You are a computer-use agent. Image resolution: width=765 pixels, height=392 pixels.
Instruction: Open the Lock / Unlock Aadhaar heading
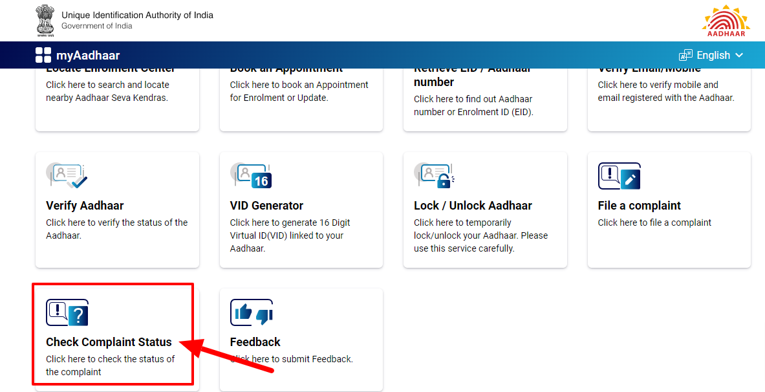coord(473,206)
